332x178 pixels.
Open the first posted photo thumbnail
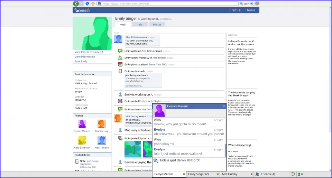[x=133, y=149]
